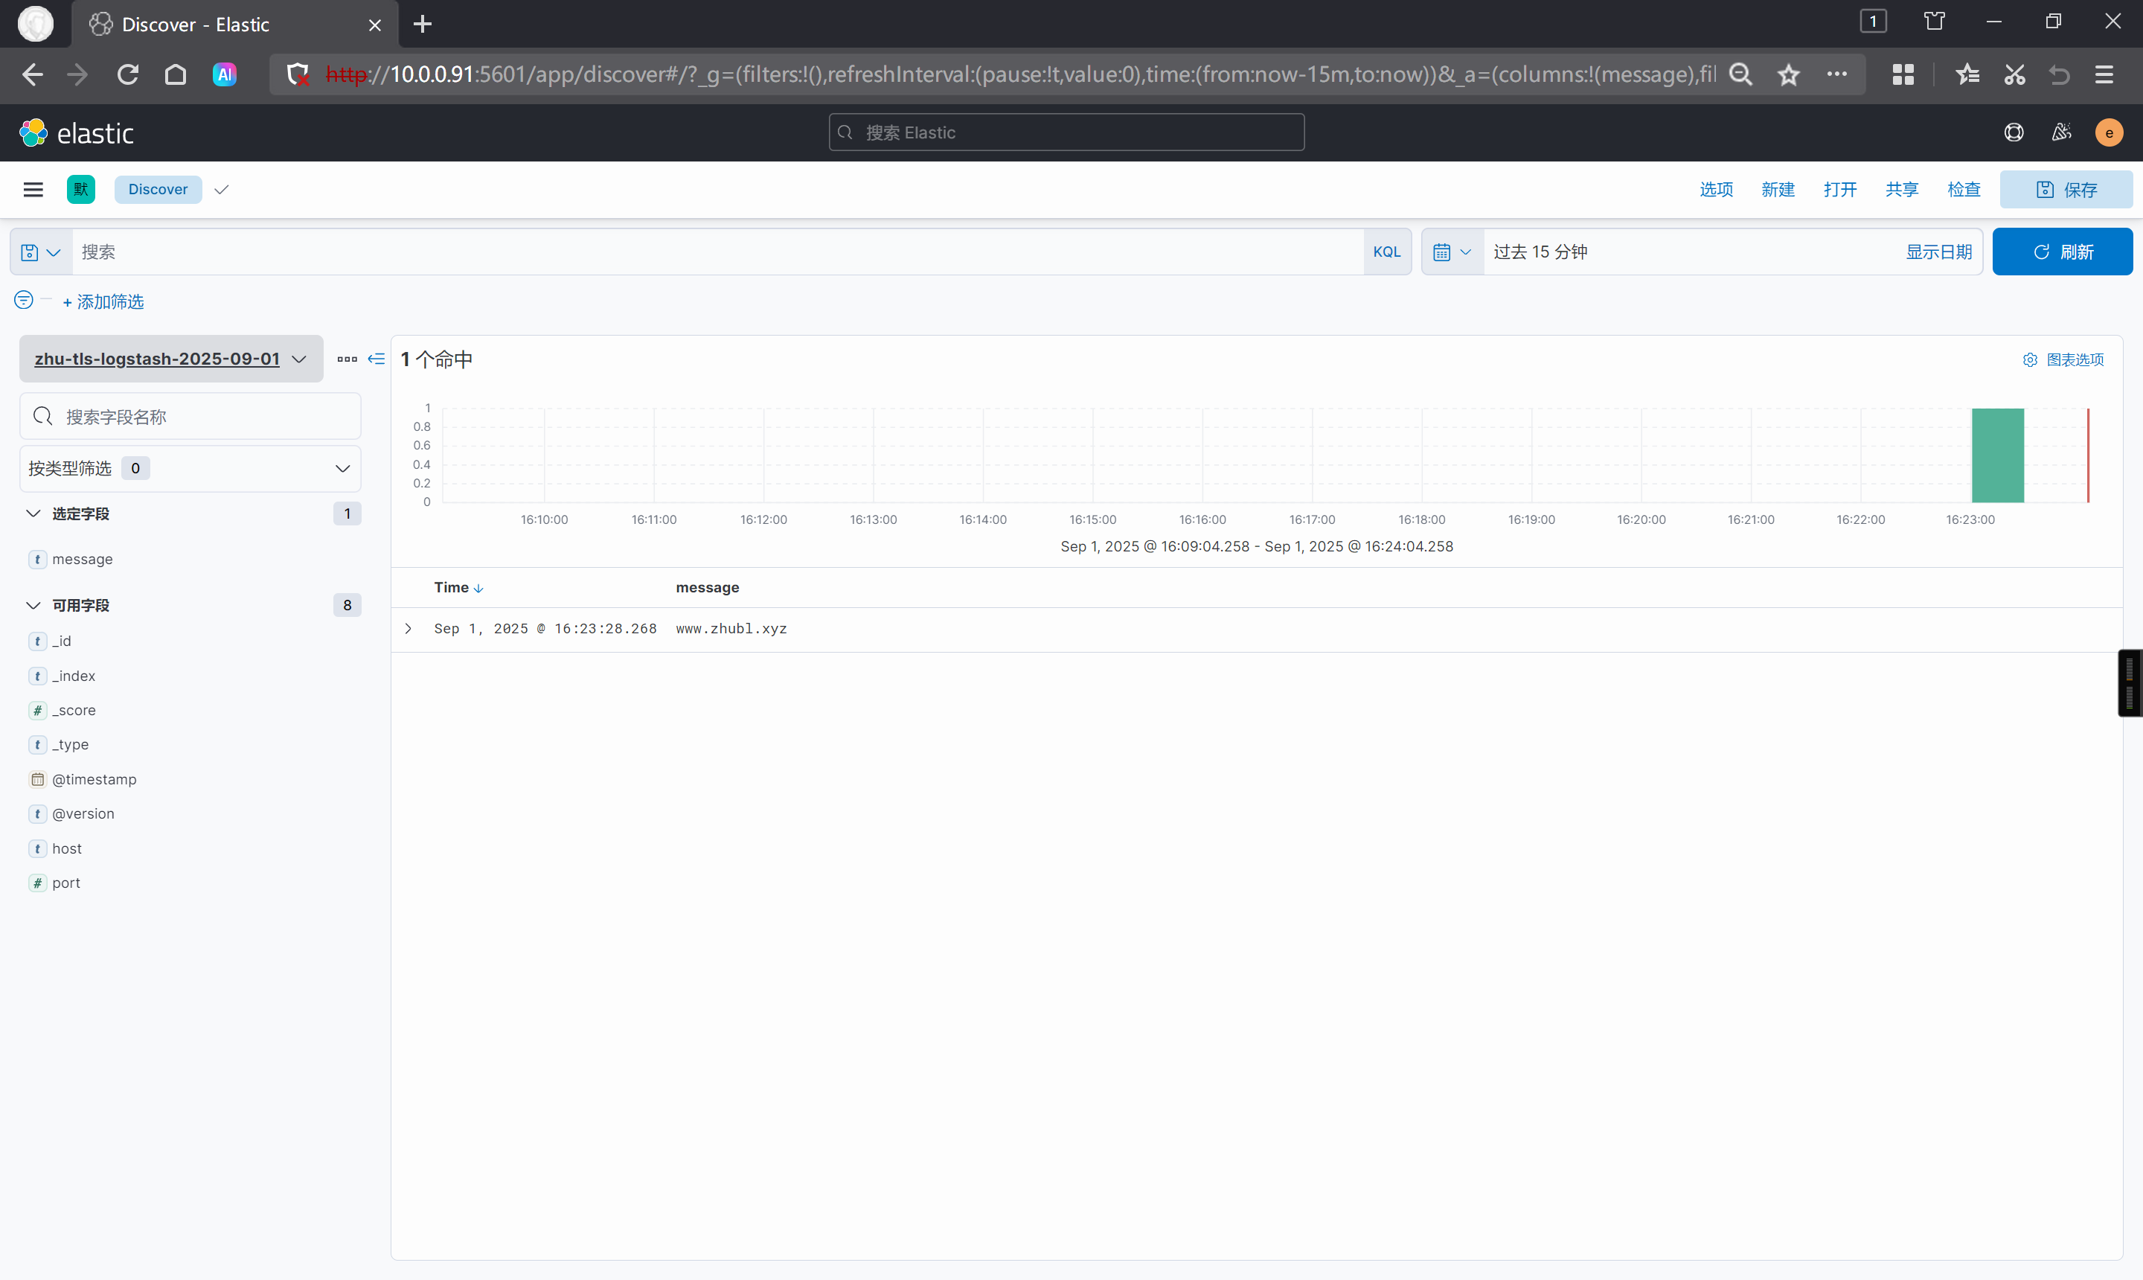2143x1280 pixels.
Task: Click the Chart options link text
Action: (2075, 359)
